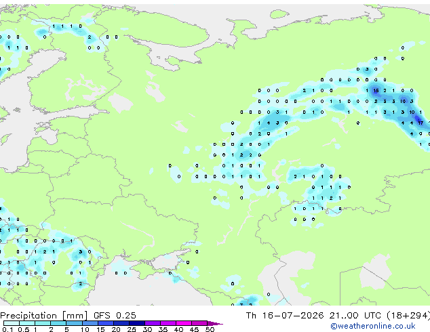Click the '16-07-2026' forecast date
Image resolution: width=430 pixels, height=332 pixels.
293,316
